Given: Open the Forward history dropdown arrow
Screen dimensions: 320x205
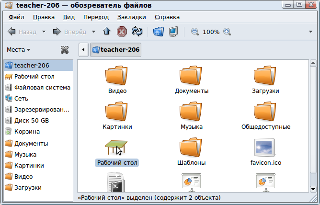Looking at the screenshot, I should pyautogui.click(x=93, y=32).
